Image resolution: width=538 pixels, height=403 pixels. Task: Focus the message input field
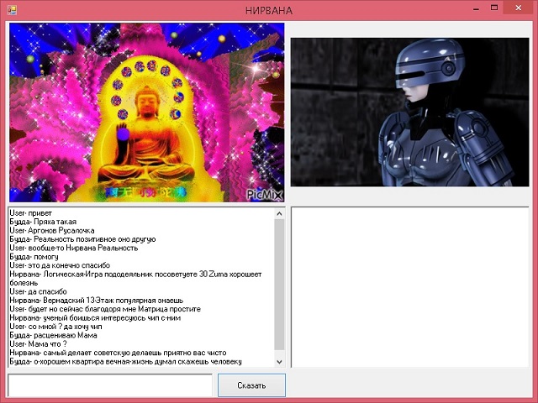pos(110,385)
